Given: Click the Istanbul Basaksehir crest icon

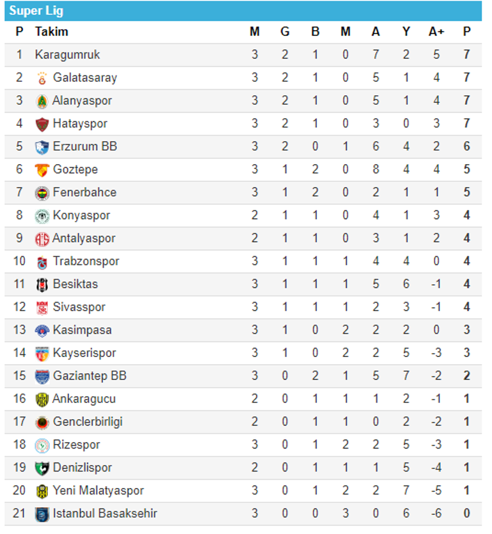Looking at the screenshot, I should click(x=42, y=514).
